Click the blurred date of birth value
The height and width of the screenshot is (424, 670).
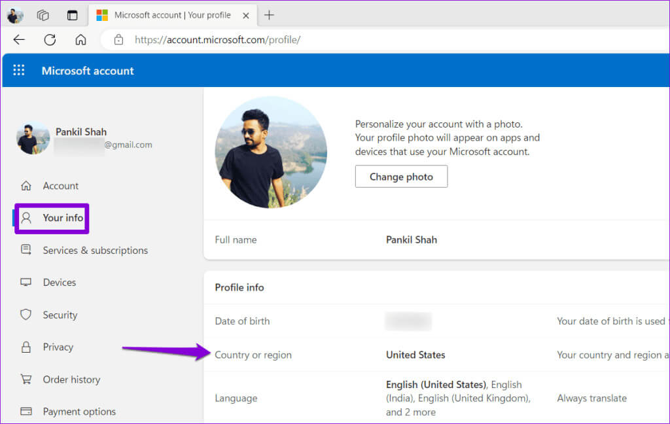tap(408, 321)
